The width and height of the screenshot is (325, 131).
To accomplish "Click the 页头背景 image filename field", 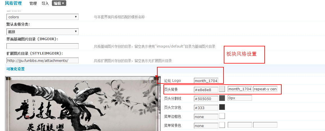I will (240, 89).
